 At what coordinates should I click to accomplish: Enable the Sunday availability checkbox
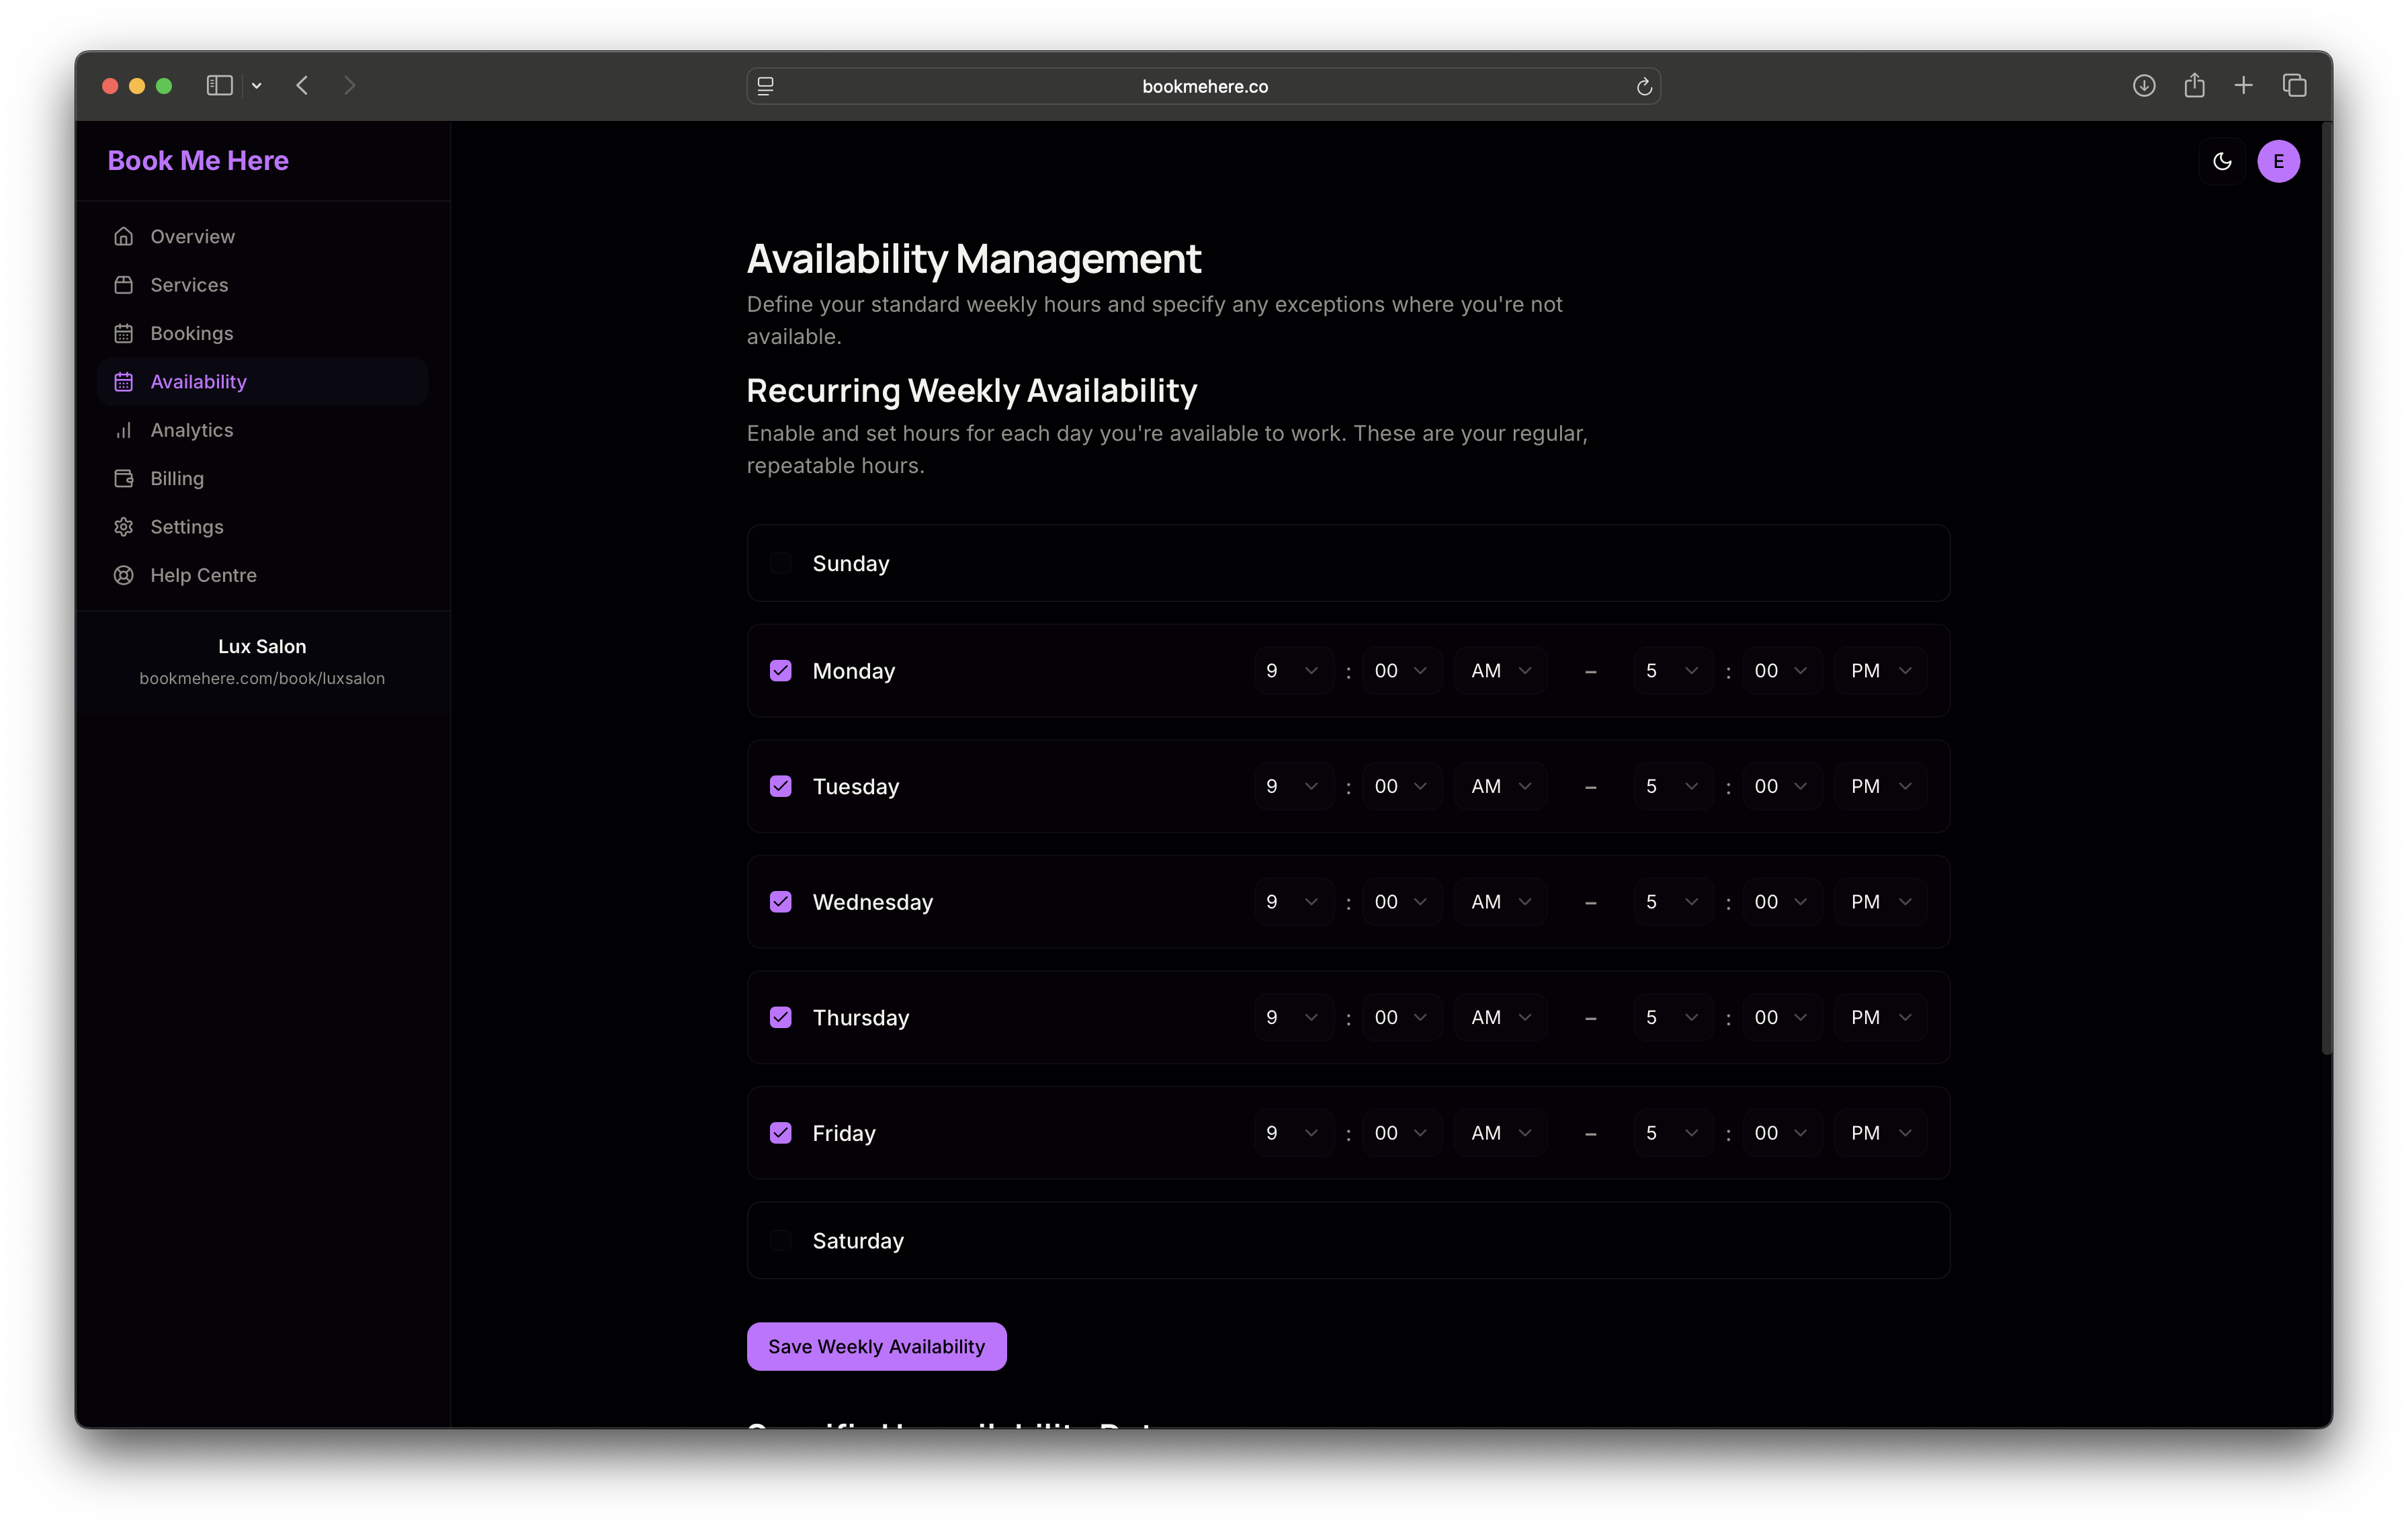781,563
